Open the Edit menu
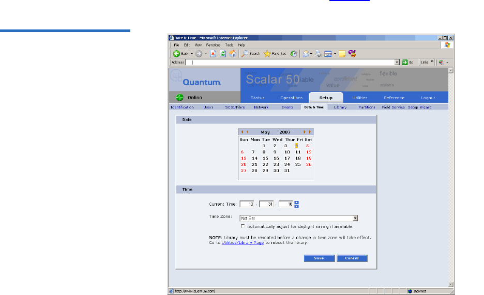484x295 pixels. (187, 45)
